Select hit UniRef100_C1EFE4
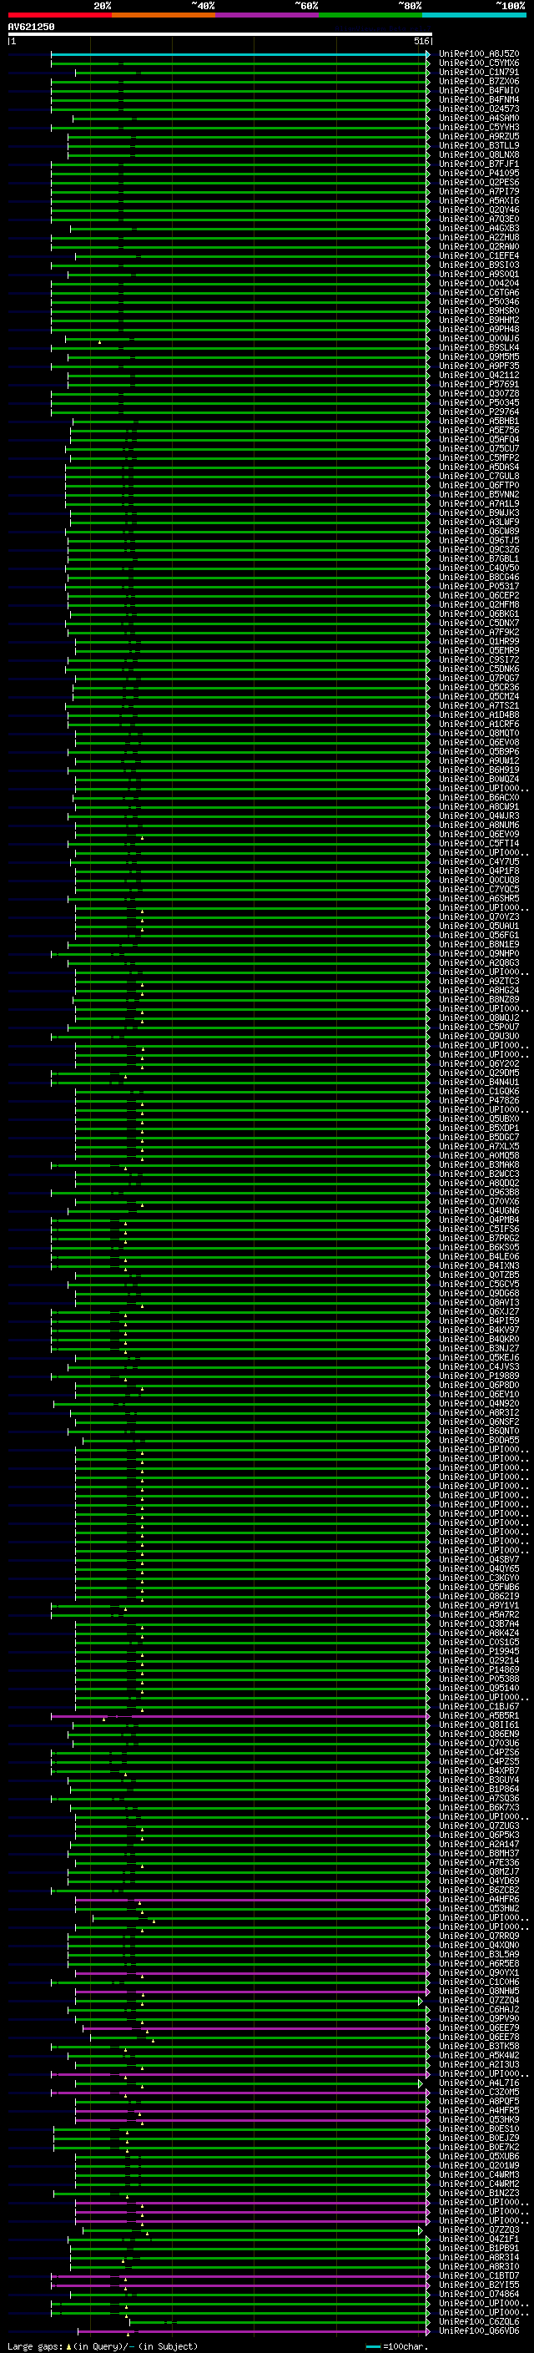The width and height of the screenshot is (534, 2353). pyautogui.click(x=479, y=255)
